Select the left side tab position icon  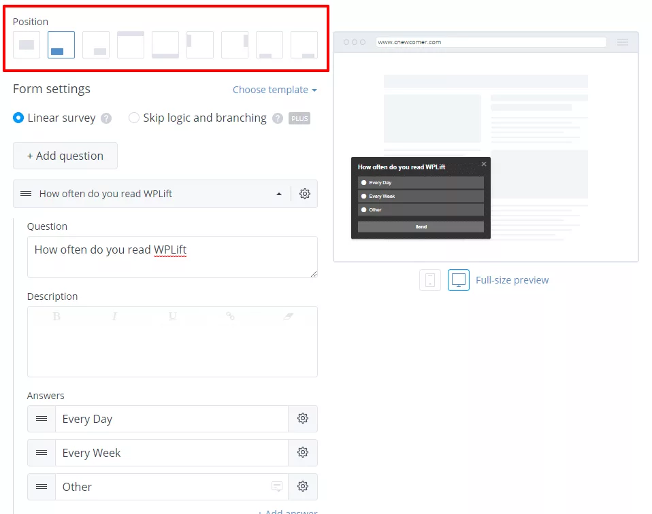coord(200,45)
